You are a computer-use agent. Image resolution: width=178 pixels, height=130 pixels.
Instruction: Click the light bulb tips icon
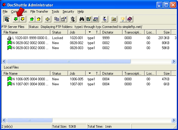coord(123,19)
